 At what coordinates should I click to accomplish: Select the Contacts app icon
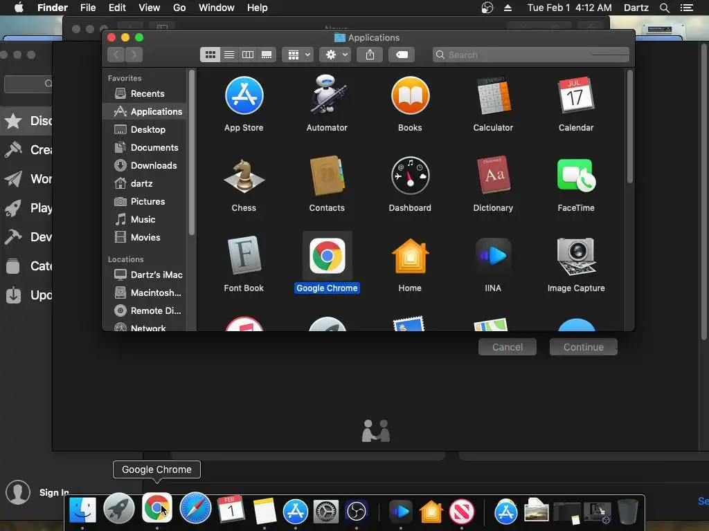click(x=327, y=176)
